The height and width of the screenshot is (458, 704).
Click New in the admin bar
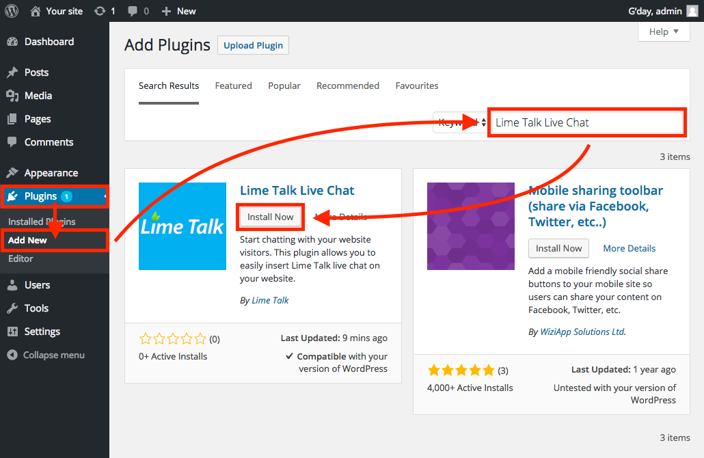tap(187, 11)
